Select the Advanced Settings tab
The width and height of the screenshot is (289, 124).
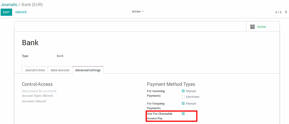click(x=88, y=70)
